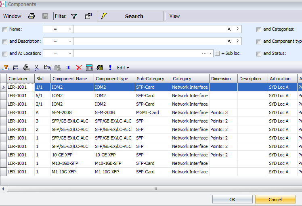Click the OK button
The height and width of the screenshot is (206, 302).
point(233,200)
